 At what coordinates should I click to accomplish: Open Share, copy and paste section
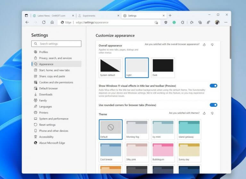[x=56, y=76]
